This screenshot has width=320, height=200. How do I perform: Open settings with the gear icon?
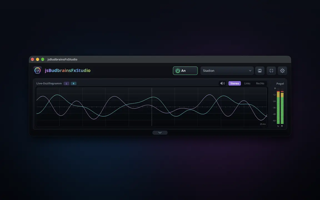click(282, 71)
